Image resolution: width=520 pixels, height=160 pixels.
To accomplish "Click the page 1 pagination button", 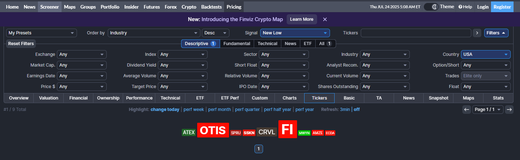I will coord(259,149).
